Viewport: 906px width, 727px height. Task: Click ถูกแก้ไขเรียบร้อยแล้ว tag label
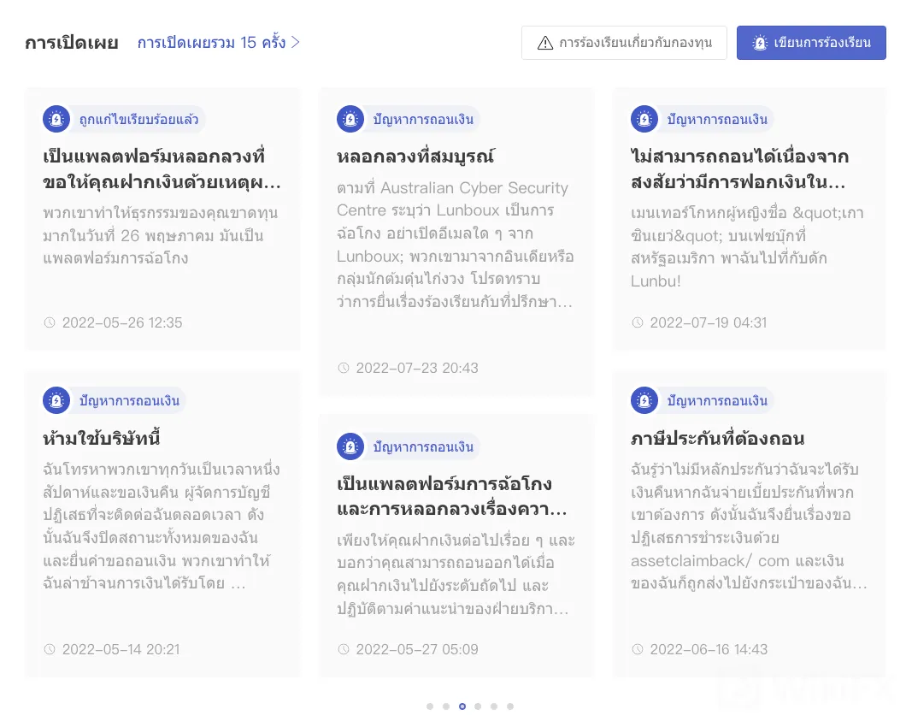coord(138,119)
